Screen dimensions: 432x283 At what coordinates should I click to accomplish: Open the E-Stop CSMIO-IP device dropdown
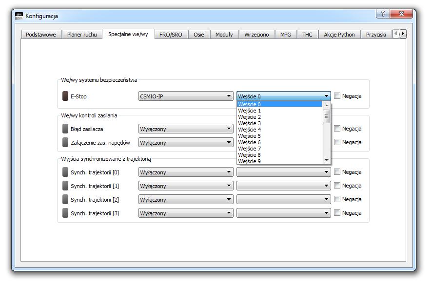[186, 96]
